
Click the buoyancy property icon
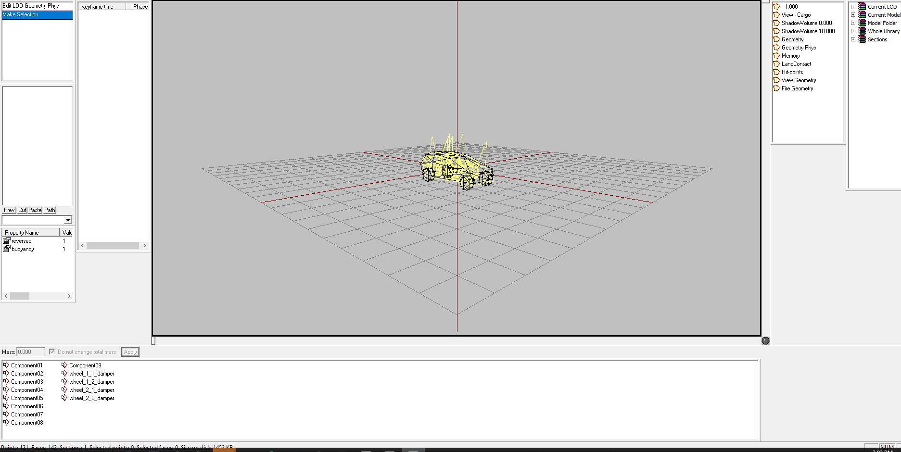click(7, 249)
